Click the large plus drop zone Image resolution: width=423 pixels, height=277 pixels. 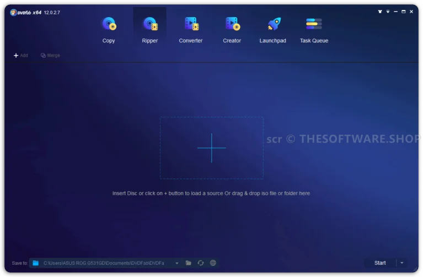(x=212, y=148)
